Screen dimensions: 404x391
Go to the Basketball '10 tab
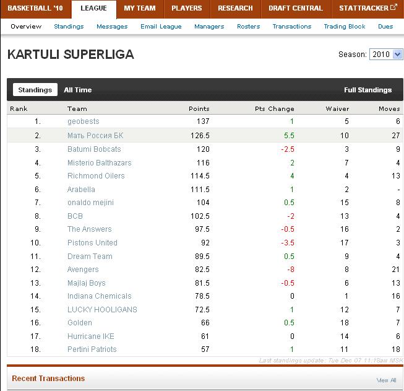pyautogui.click(x=35, y=8)
